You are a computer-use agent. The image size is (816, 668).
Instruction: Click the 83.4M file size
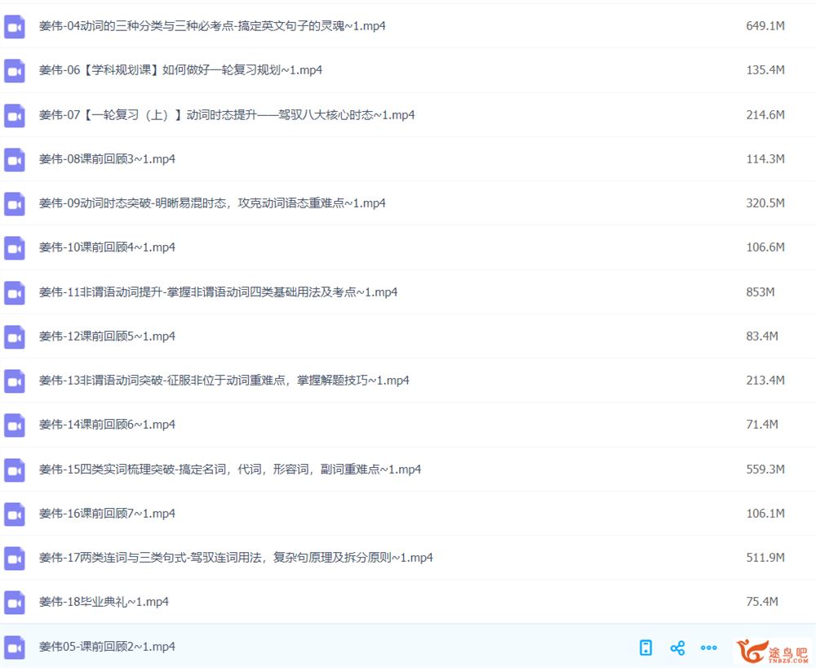762,336
